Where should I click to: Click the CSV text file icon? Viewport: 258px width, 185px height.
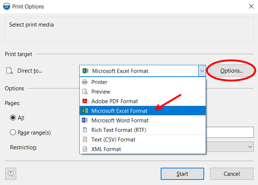coord(85,140)
